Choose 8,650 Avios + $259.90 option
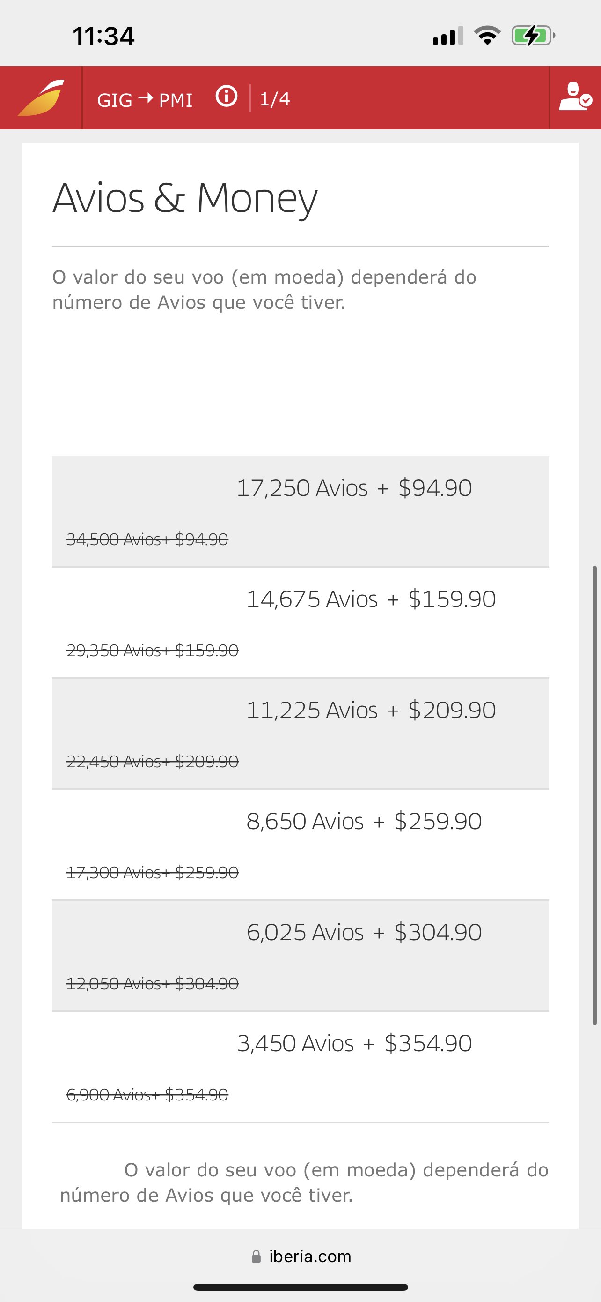This screenshot has height=1302, width=601. 300,845
